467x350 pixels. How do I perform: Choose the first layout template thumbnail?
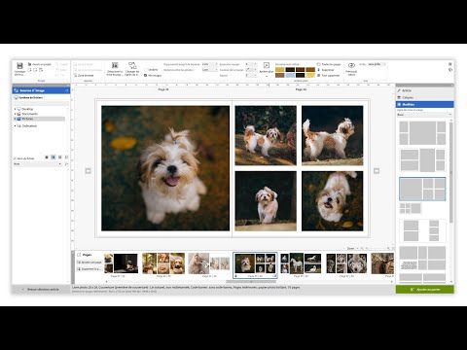click(422, 133)
